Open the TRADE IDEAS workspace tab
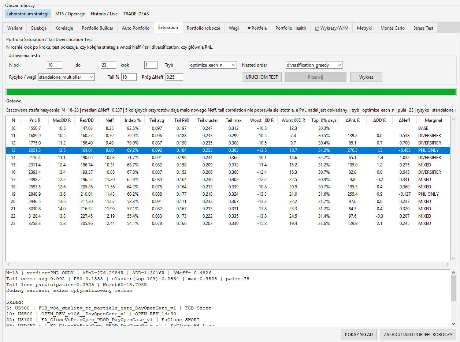Viewport: 460px width, 342px height. point(136,14)
